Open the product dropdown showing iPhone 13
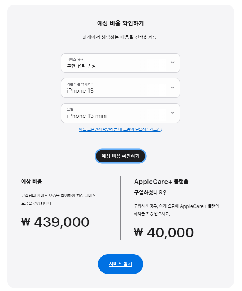The width and height of the screenshot is (242, 291). point(120,88)
